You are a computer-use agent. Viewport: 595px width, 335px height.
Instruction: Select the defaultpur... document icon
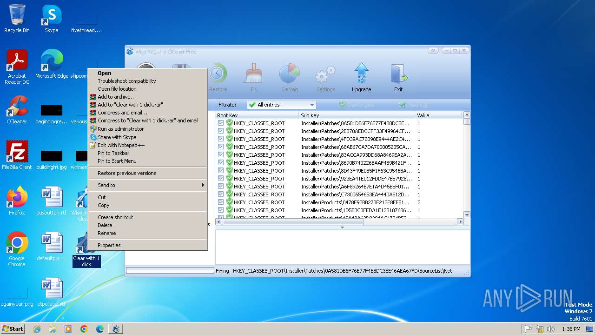(52, 247)
